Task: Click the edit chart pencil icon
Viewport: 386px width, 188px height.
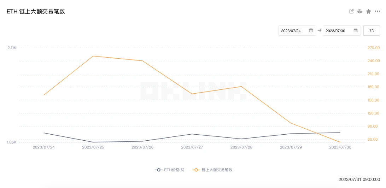Action: click(351, 11)
